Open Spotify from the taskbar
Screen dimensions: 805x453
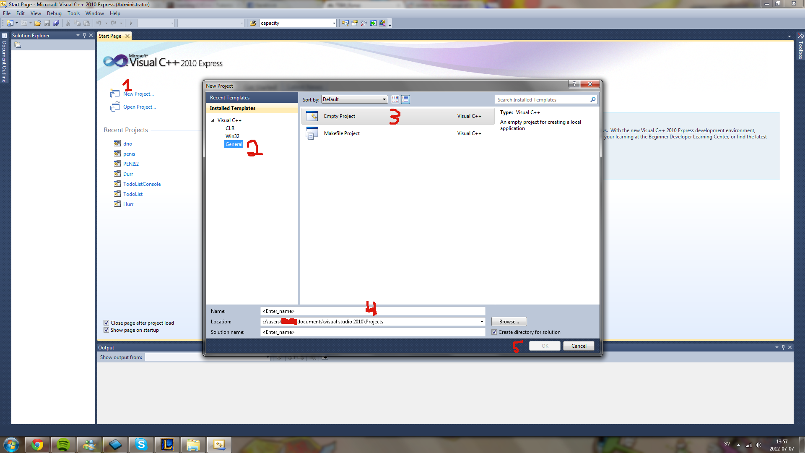pyautogui.click(x=63, y=445)
